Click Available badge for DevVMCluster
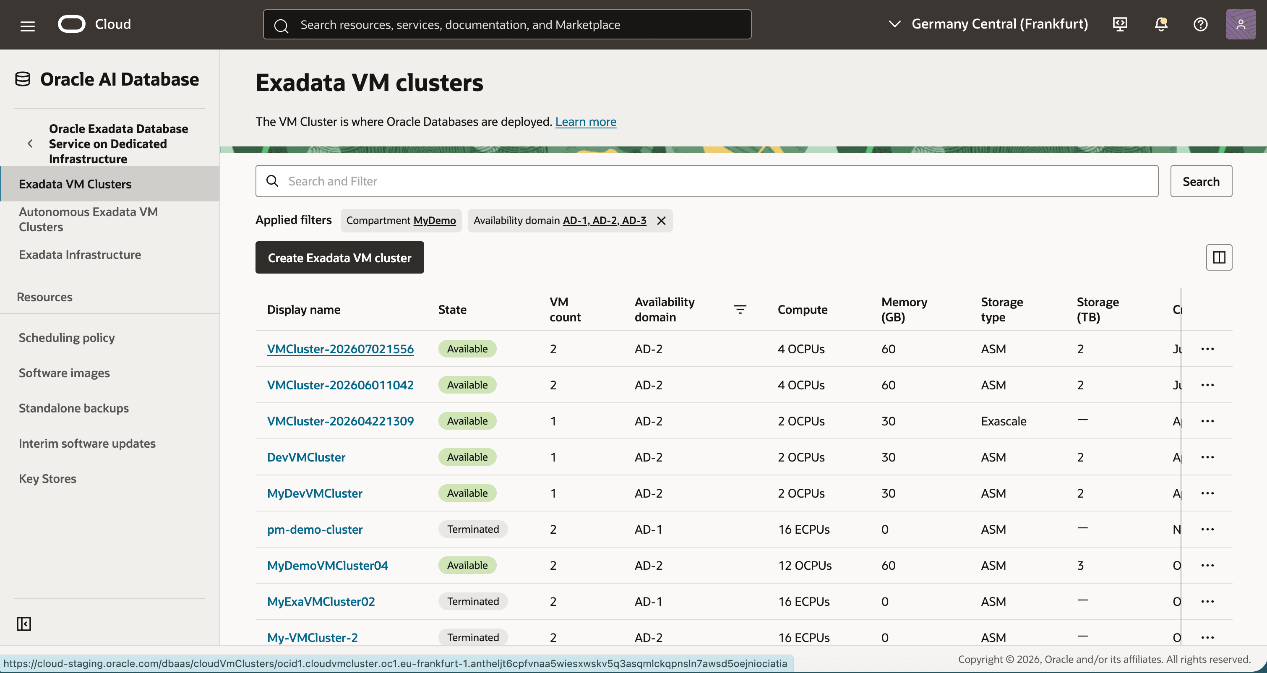1267x673 pixels. [467, 457]
